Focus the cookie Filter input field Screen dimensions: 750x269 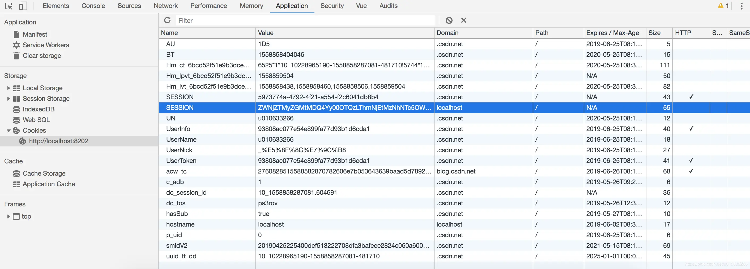pyautogui.click(x=305, y=20)
